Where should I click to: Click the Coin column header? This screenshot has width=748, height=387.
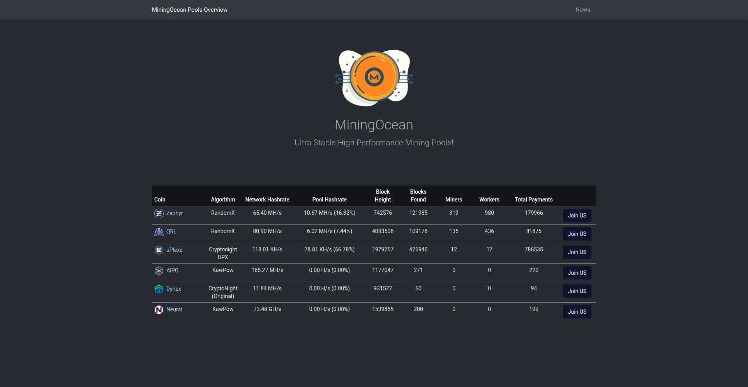click(x=160, y=200)
